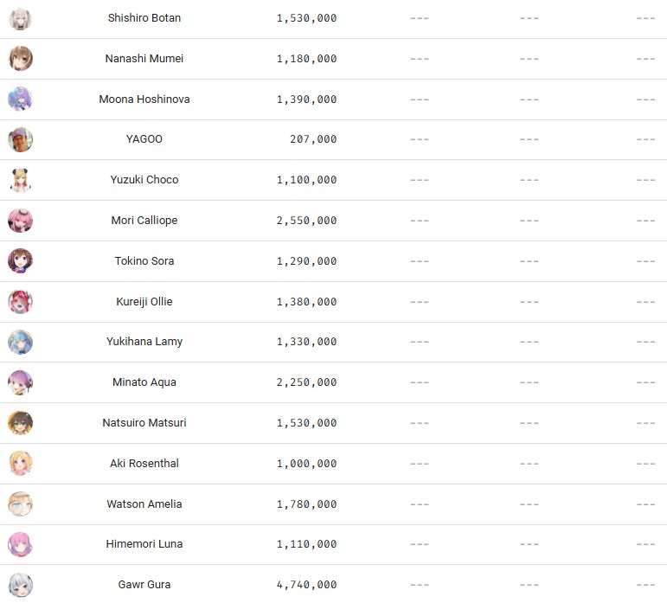Click Gawr Gura's 4,740,000 subscriber count

click(307, 585)
